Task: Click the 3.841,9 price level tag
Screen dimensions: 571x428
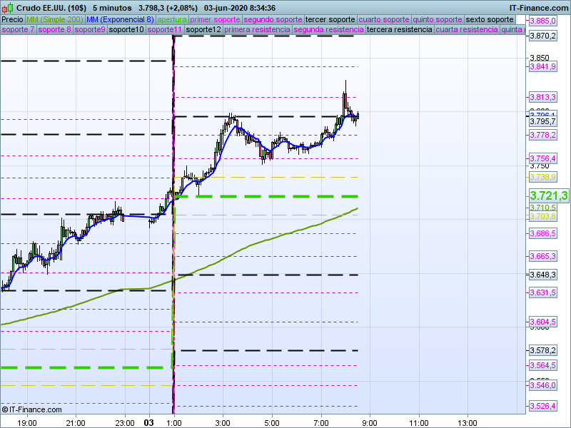Action: pyautogui.click(x=542, y=66)
